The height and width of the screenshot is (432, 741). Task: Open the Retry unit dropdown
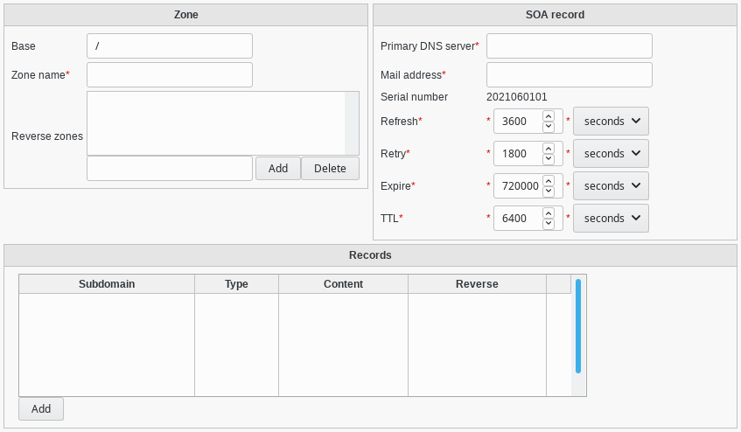[x=611, y=153]
